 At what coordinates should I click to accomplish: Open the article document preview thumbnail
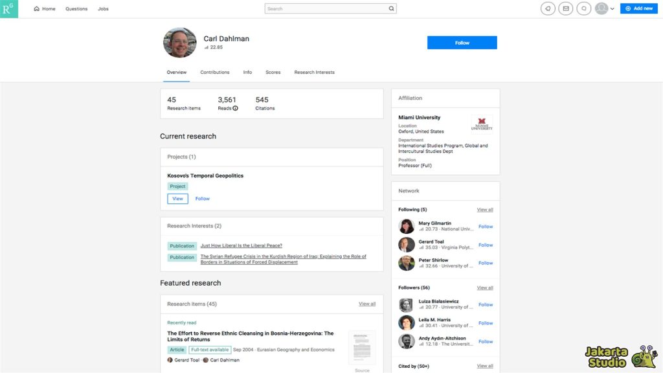click(361, 348)
